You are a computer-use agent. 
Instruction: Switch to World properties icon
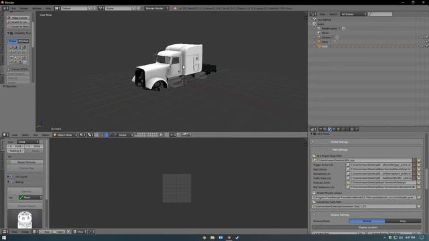(x=334, y=129)
